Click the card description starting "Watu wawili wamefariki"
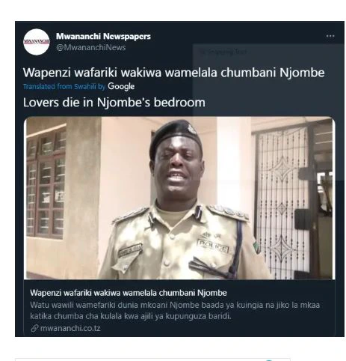Viewport: 346px width, 361px height. pos(175,311)
